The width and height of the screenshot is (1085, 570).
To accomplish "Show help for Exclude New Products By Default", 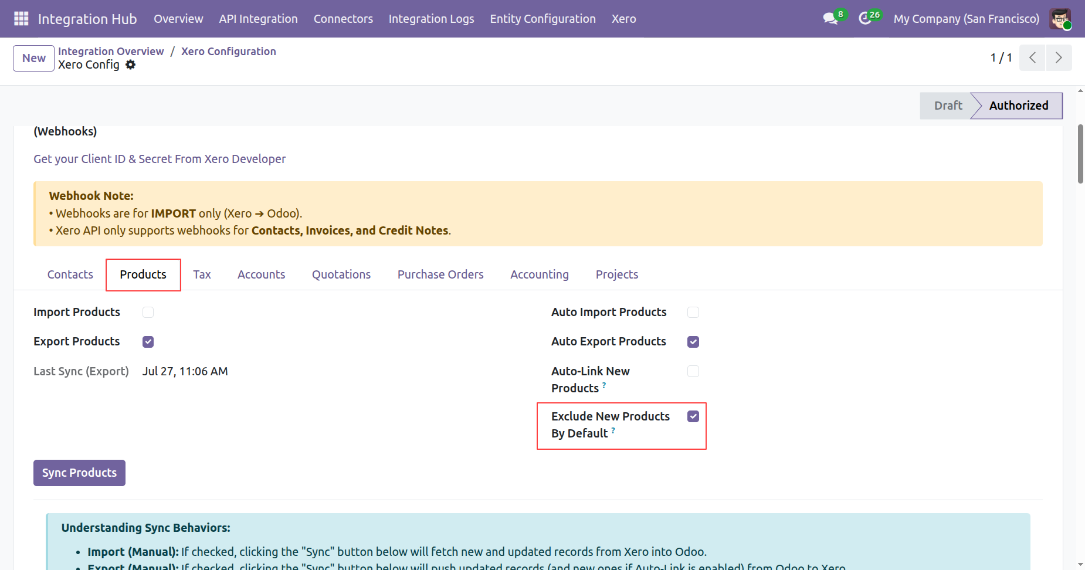I will pyautogui.click(x=613, y=430).
